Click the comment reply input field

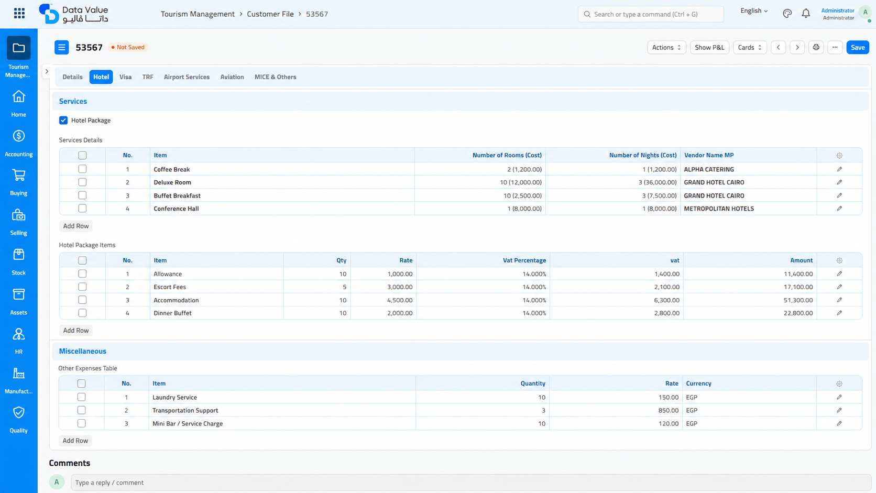pyautogui.click(x=471, y=483)
